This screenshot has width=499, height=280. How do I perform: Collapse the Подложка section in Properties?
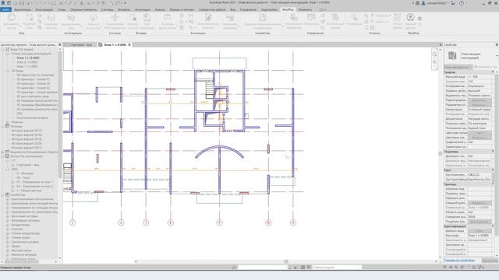click(493, 152)
